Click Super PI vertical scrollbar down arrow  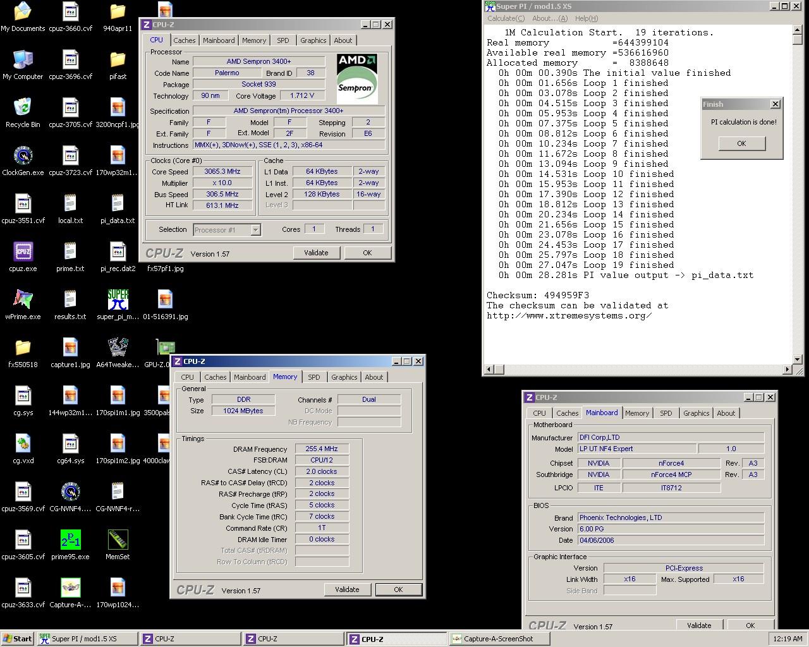[x=797, y=359]
